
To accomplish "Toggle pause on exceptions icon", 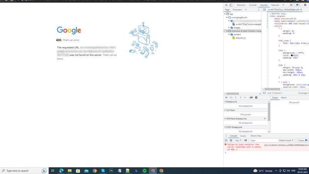I will click(256, 97).
